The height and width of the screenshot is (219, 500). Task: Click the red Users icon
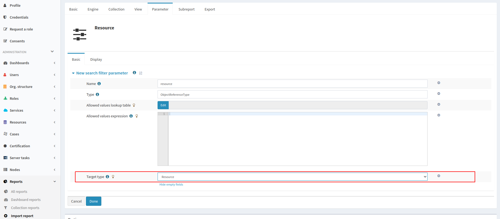click(5, 75)
